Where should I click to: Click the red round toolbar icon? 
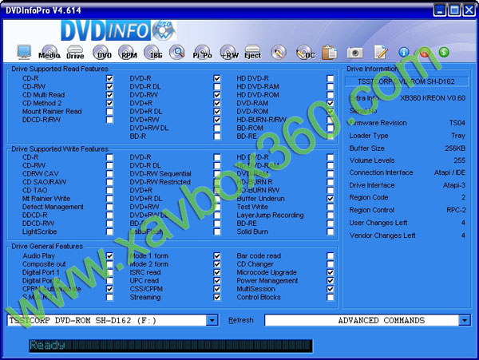tap(424, 52)
